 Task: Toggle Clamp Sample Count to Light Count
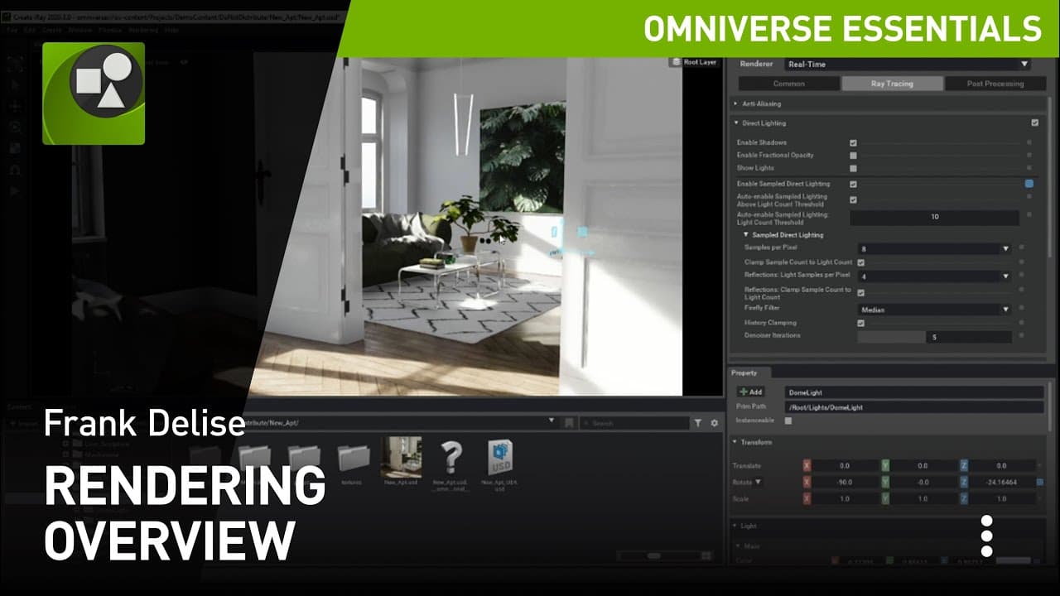[861, 262]
